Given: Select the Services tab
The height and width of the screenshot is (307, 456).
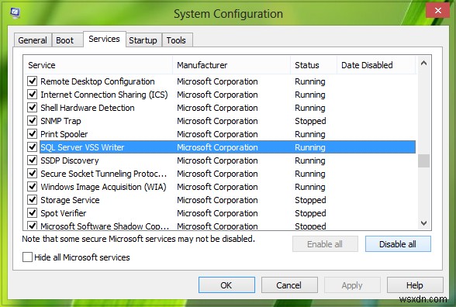Looking at the screenshot, I should [105, 39].
